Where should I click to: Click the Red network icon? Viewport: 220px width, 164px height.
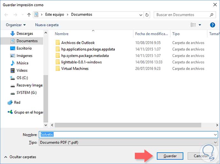click(10, 103)
